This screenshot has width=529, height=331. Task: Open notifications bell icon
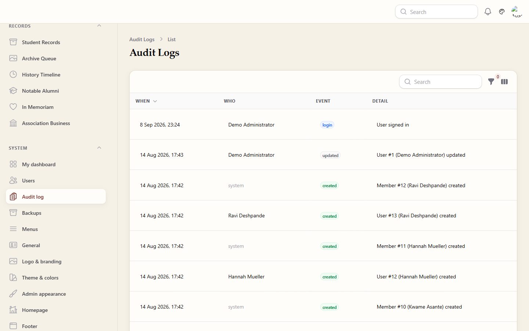[x=488, y=12]
